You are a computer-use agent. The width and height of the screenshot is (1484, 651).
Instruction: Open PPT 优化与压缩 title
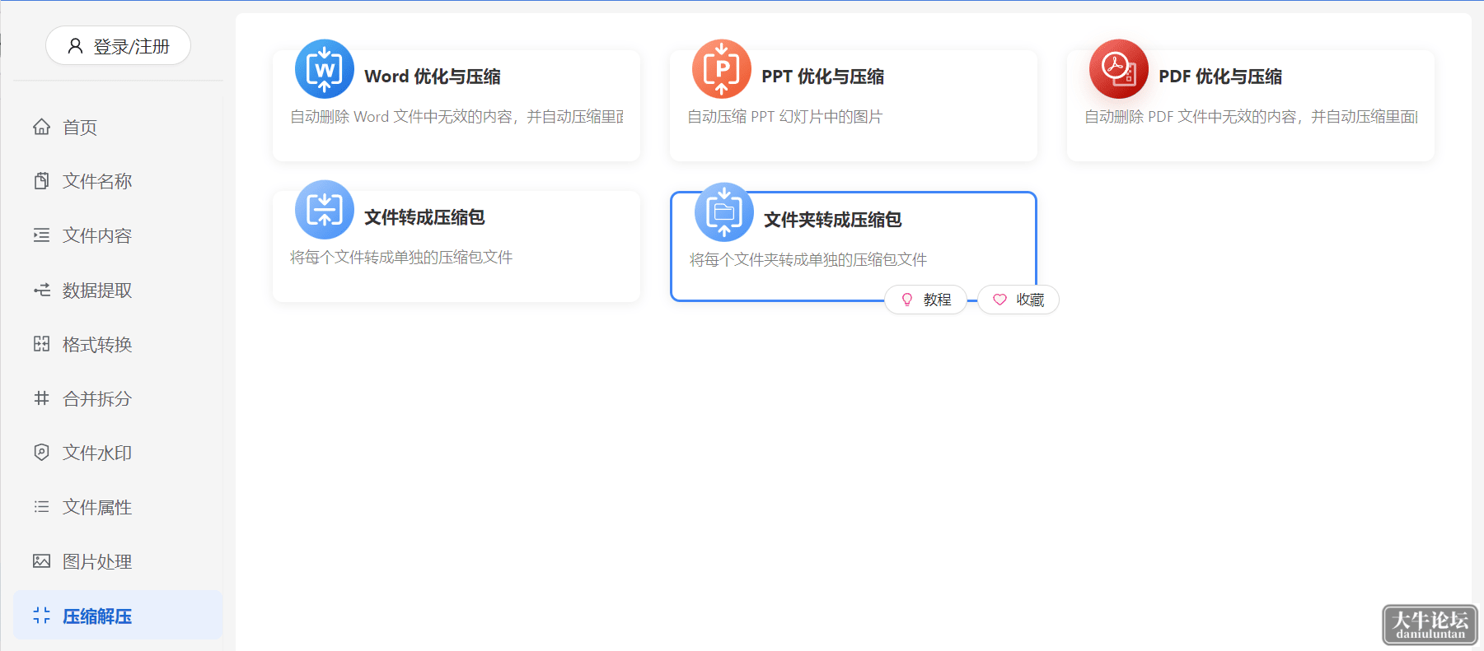tap(822, 77)
